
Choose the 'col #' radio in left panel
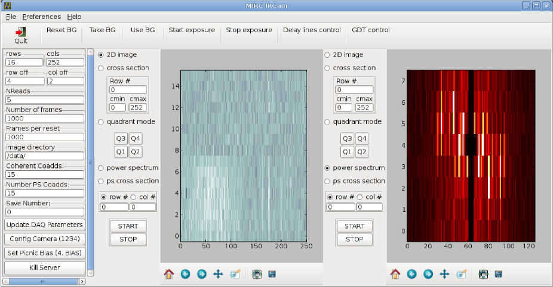click(133, 197)
